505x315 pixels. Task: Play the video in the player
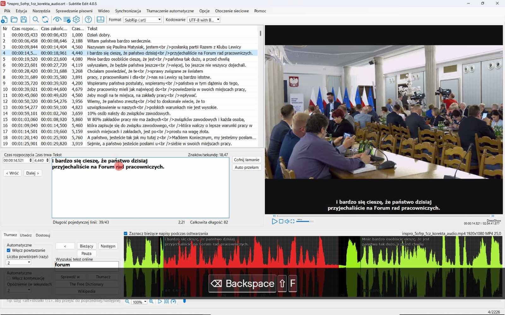(x=275, y=221)
